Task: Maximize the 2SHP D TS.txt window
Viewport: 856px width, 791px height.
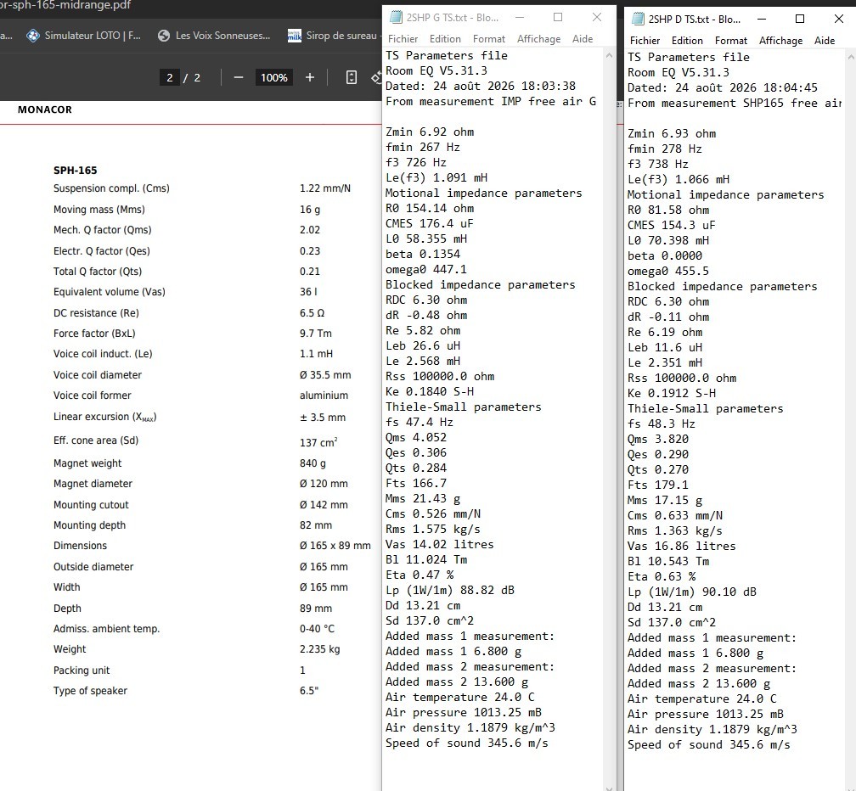Action: pyautogui.click(x=800, y=19)
